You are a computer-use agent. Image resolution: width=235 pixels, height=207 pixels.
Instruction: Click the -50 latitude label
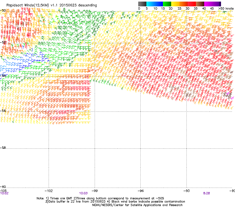point(3,11)
